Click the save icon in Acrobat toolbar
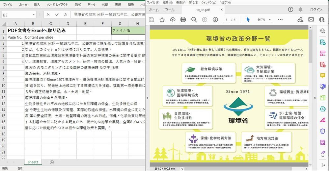Image resolution: width=329 pixels, height=171 pixels. coord(151,20)
